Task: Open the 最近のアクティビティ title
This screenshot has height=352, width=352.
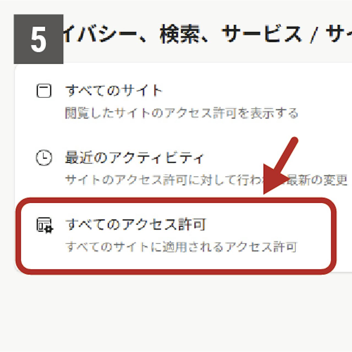Action: [x=134, y=158]
